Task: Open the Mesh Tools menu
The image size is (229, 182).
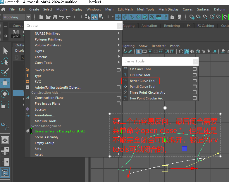Action: click(145, 9)
